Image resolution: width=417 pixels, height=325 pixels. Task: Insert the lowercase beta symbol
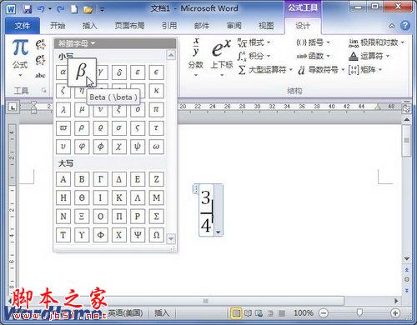point(82,72)
